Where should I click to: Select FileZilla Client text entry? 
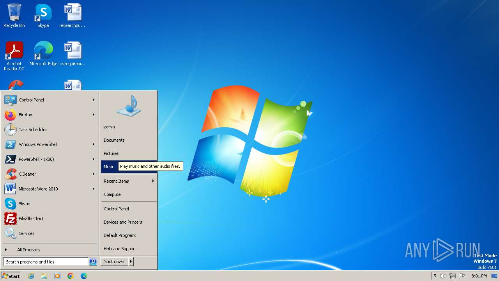[31, 219]
